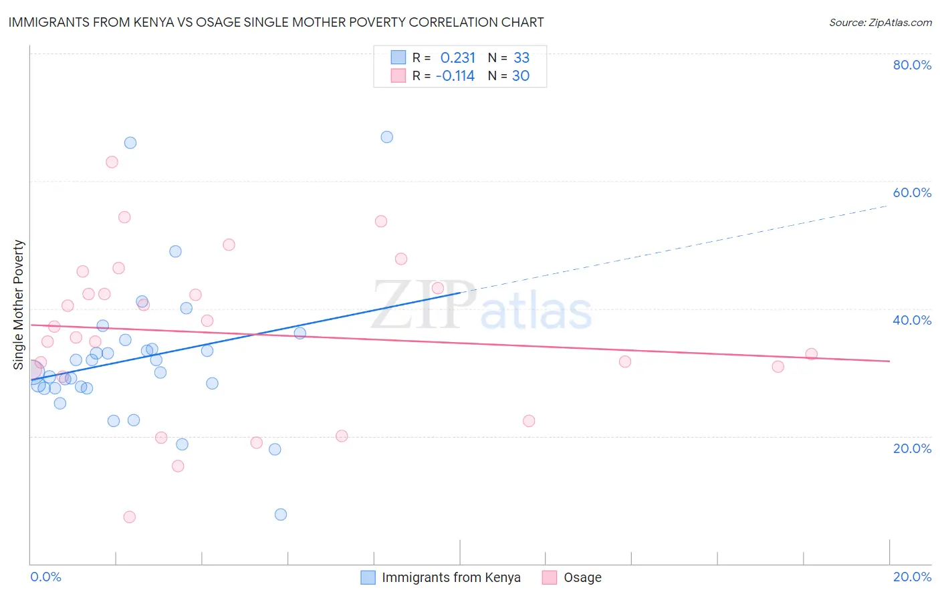Click the ZIPatlas watermark

pos(481,306)
